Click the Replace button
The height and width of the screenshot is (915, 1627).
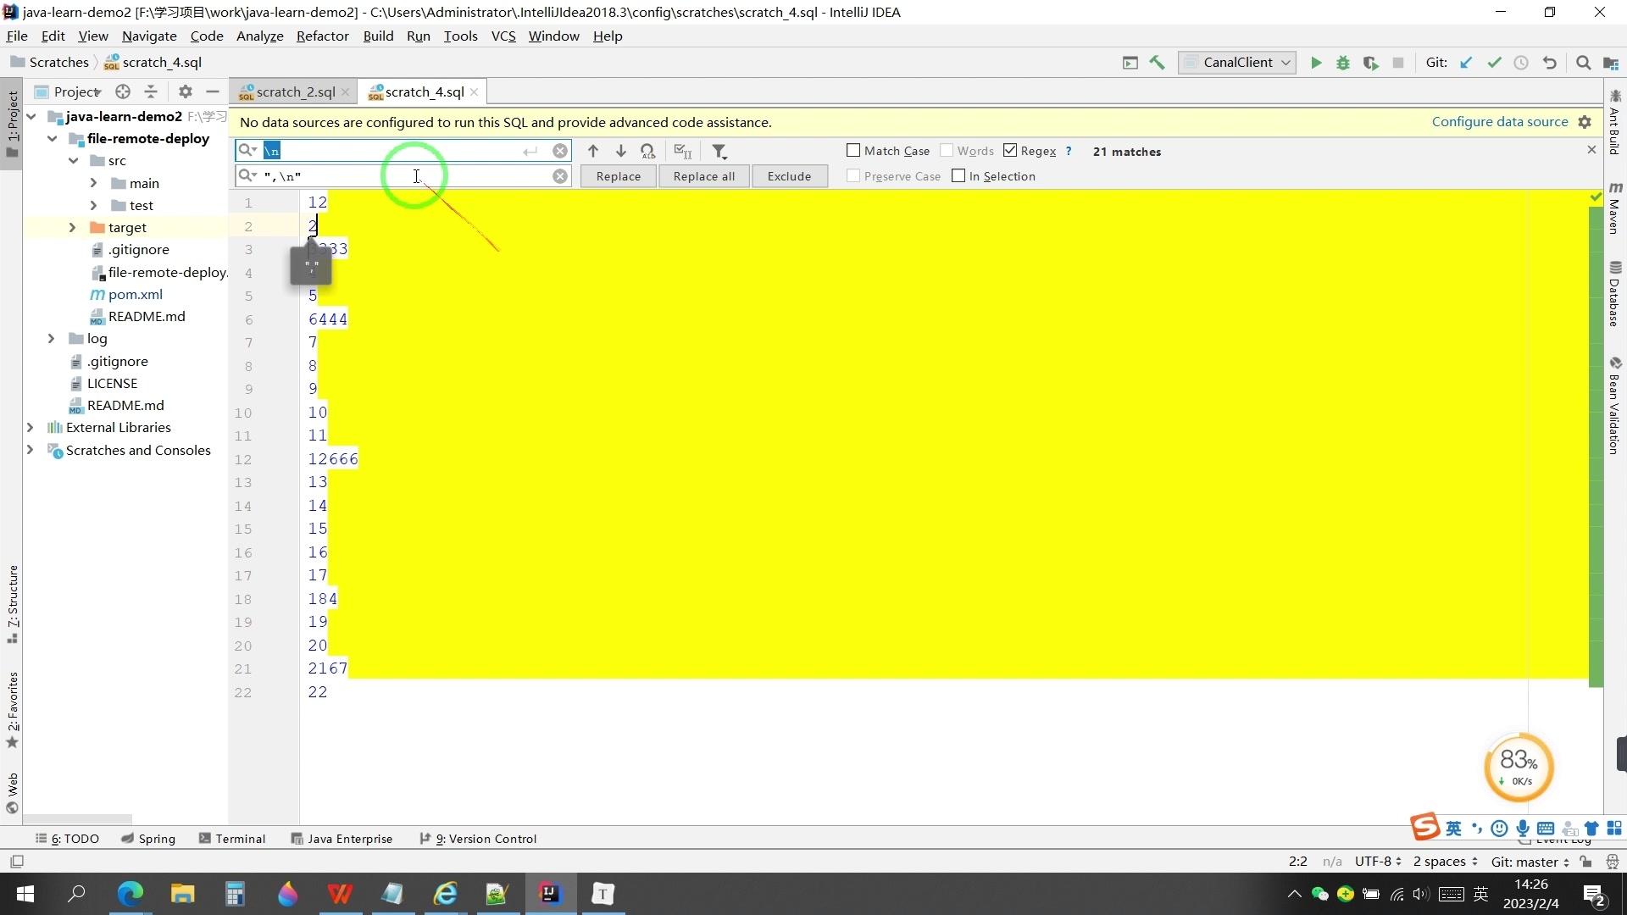pos(619,176)
